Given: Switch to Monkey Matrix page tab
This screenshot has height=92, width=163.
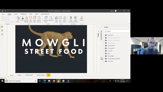Looking at the screenshot, I should click(x=41, y=75).
